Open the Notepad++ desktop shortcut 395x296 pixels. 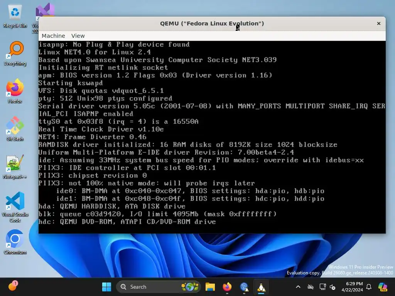pyautogui.click(x=15, y=166)
